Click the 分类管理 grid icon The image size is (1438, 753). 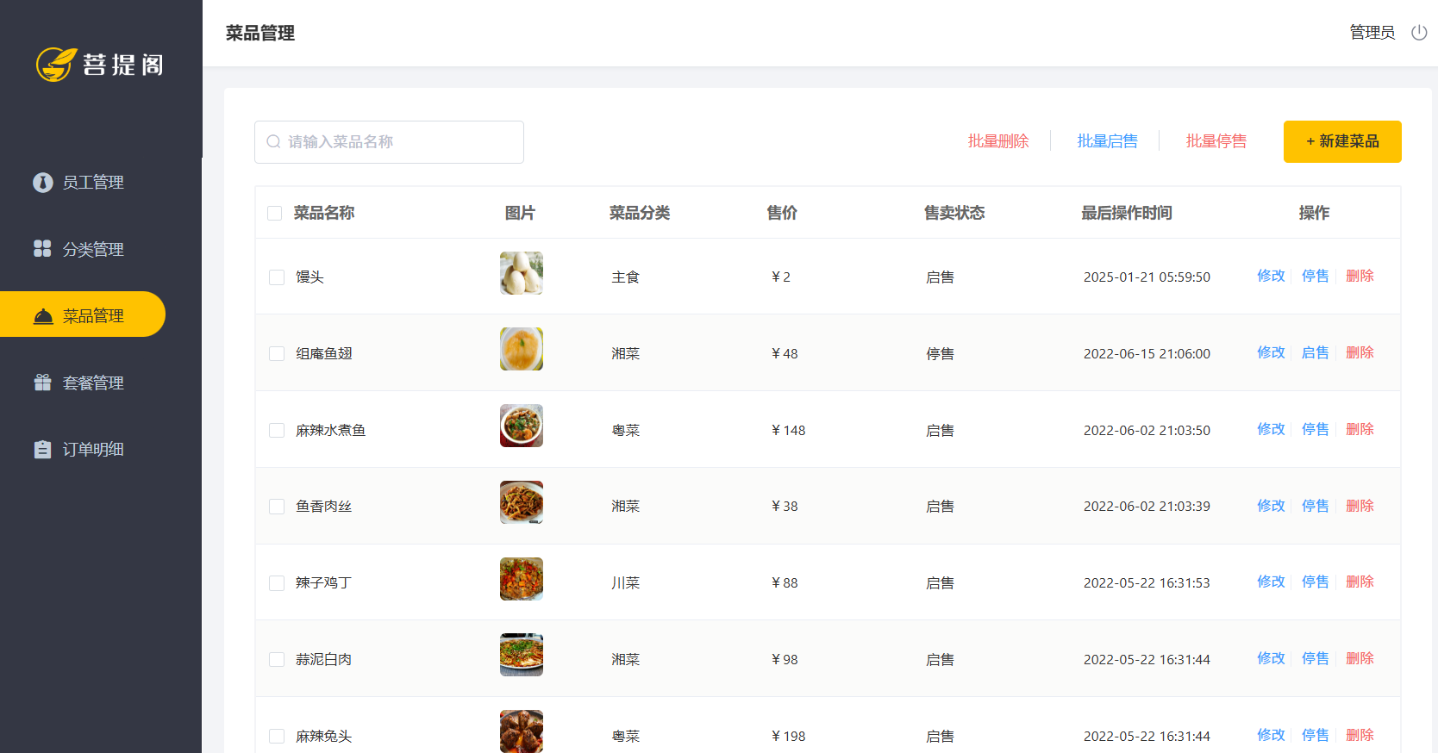pyautogui.click(x=42, y=249)
